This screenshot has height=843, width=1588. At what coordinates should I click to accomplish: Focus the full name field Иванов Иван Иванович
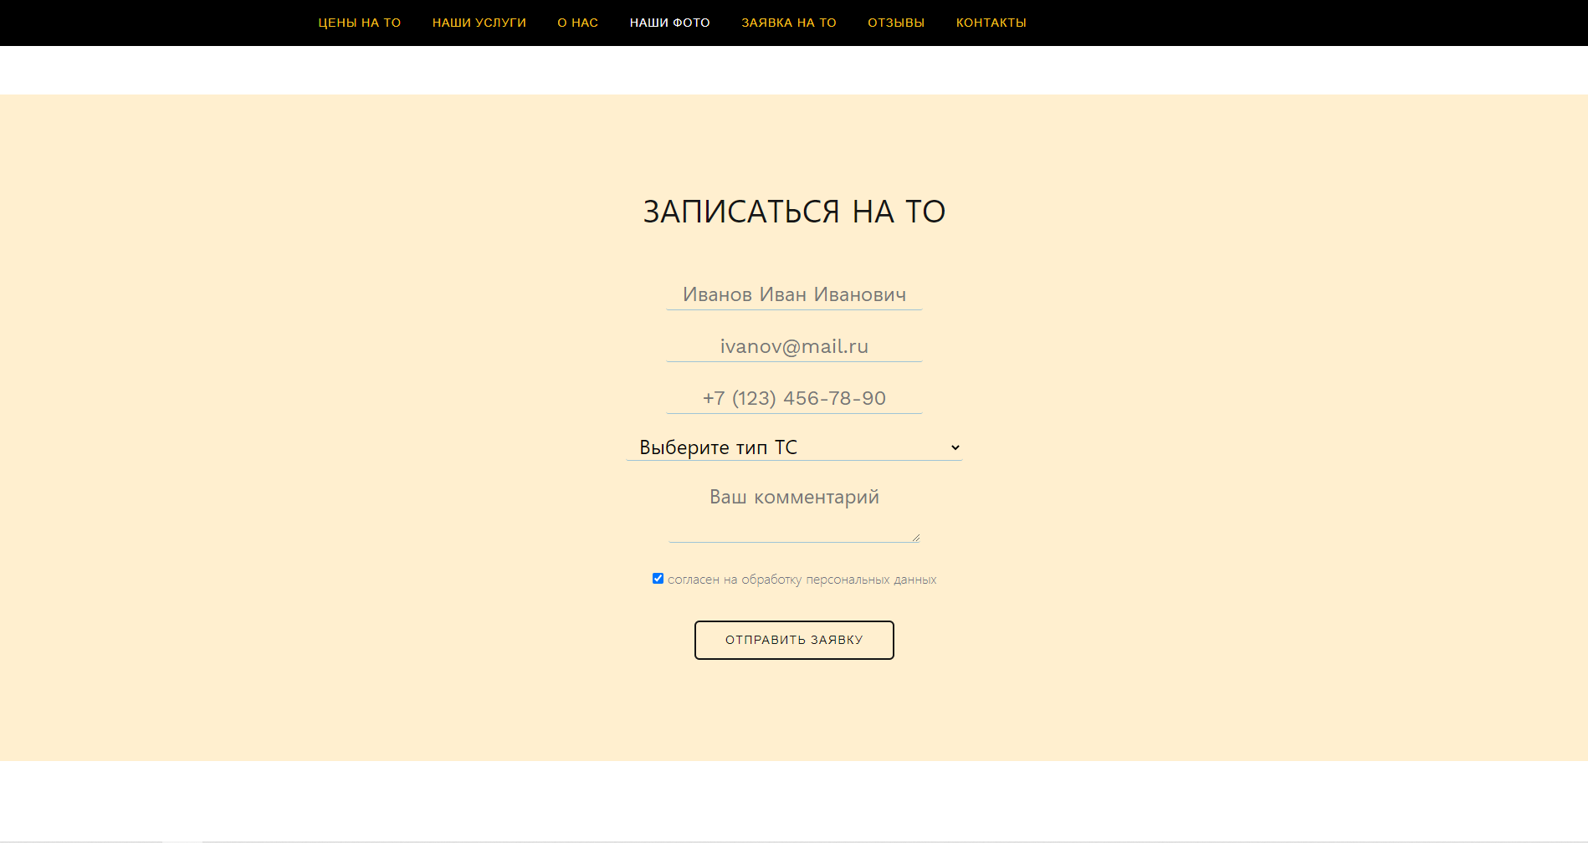coord(794,294)
